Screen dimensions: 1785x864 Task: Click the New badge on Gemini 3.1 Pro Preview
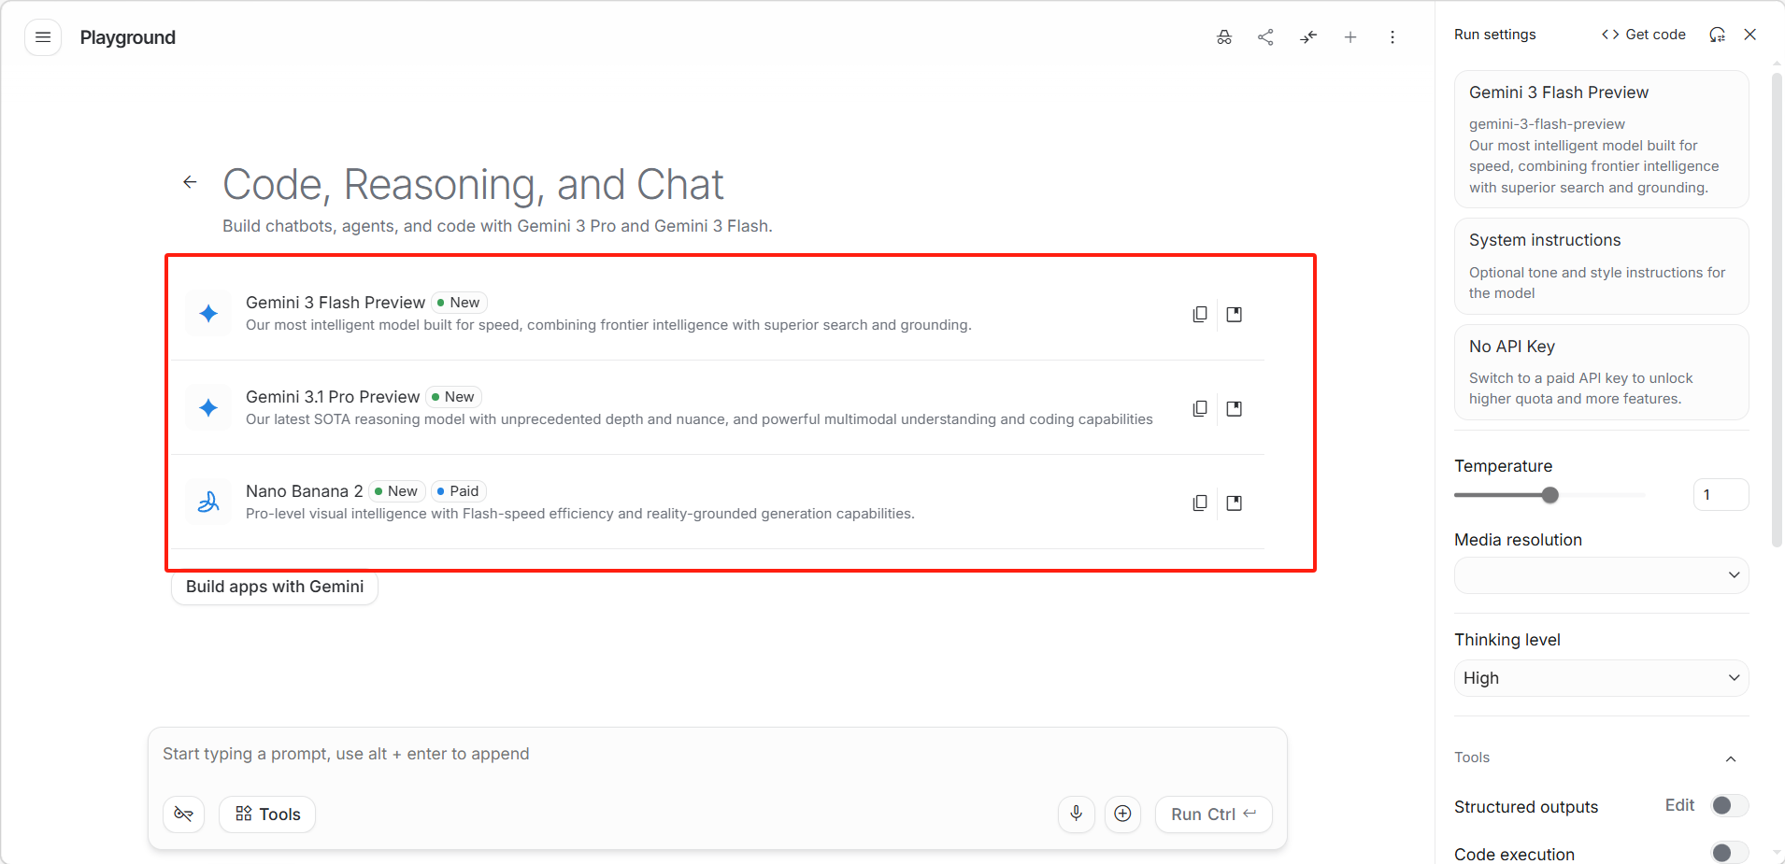coord(453,397)
